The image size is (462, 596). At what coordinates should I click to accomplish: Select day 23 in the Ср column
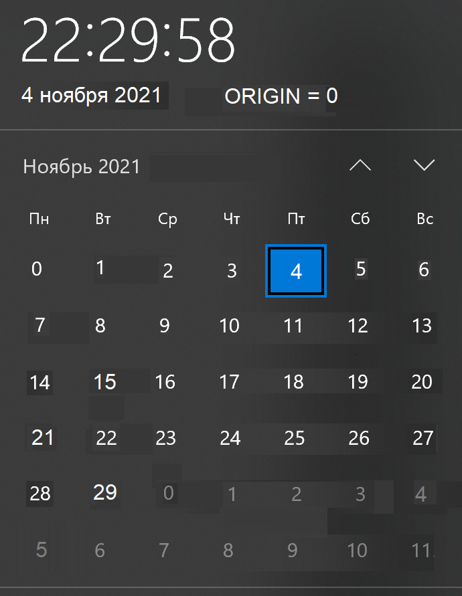[x=165, y=438]
